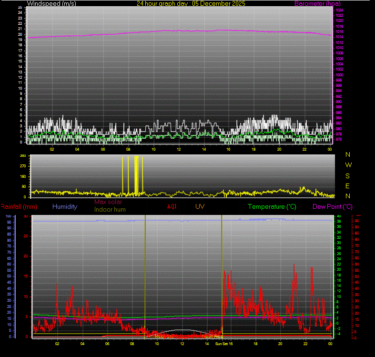Click hour 06 on the bottom graph axis
The image size is (375, 357).
tap(107, 344)
